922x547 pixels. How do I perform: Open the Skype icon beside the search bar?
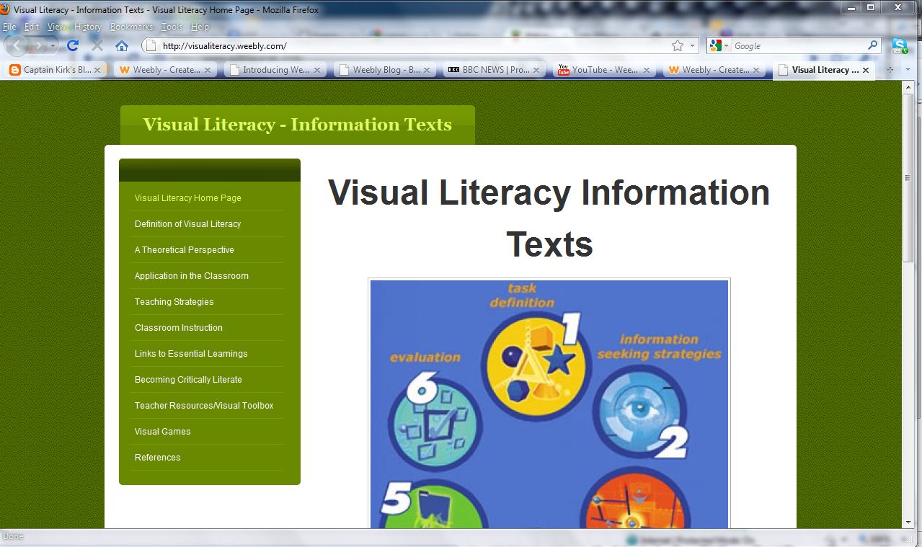(x=900, y=45)
